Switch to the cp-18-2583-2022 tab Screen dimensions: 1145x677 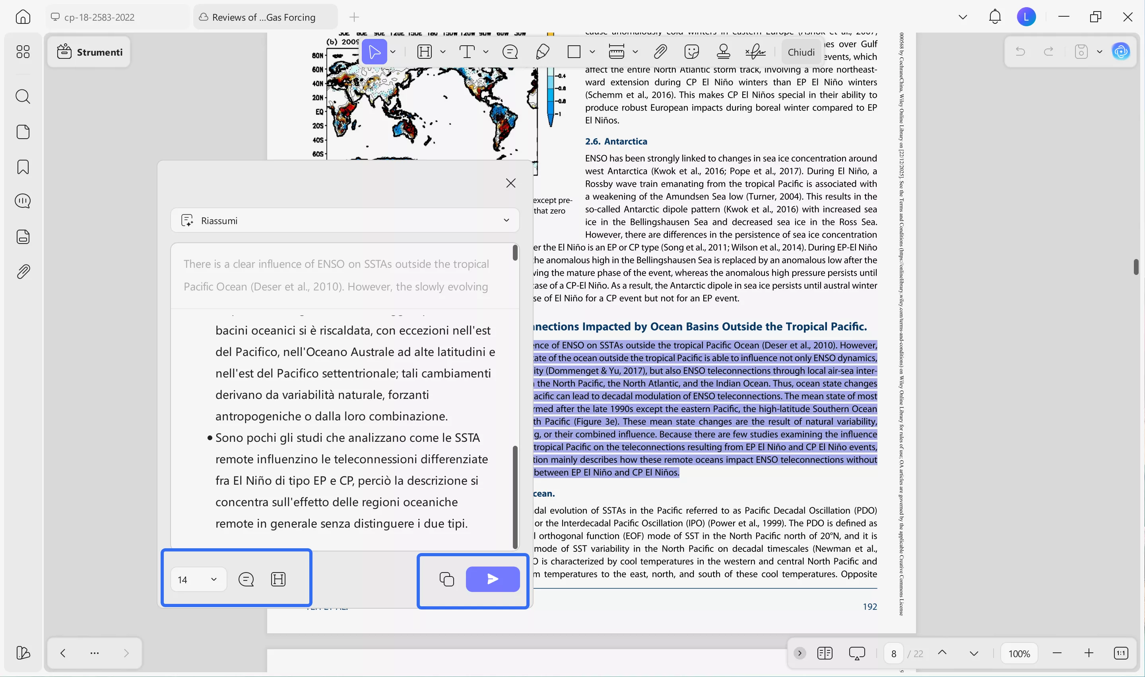coord(99,17)
